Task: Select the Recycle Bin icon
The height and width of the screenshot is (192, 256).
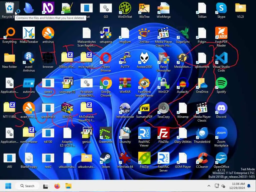Action: [x=9, y=8]
